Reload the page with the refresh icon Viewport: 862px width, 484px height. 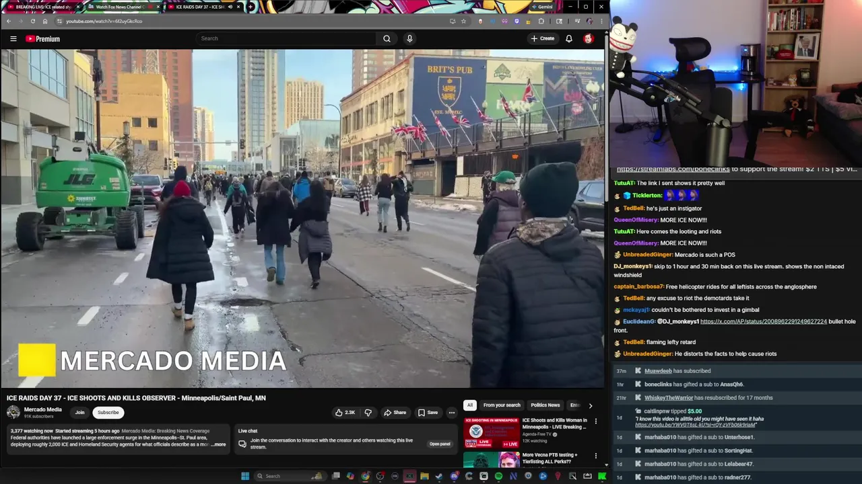(x=33, y=21)
